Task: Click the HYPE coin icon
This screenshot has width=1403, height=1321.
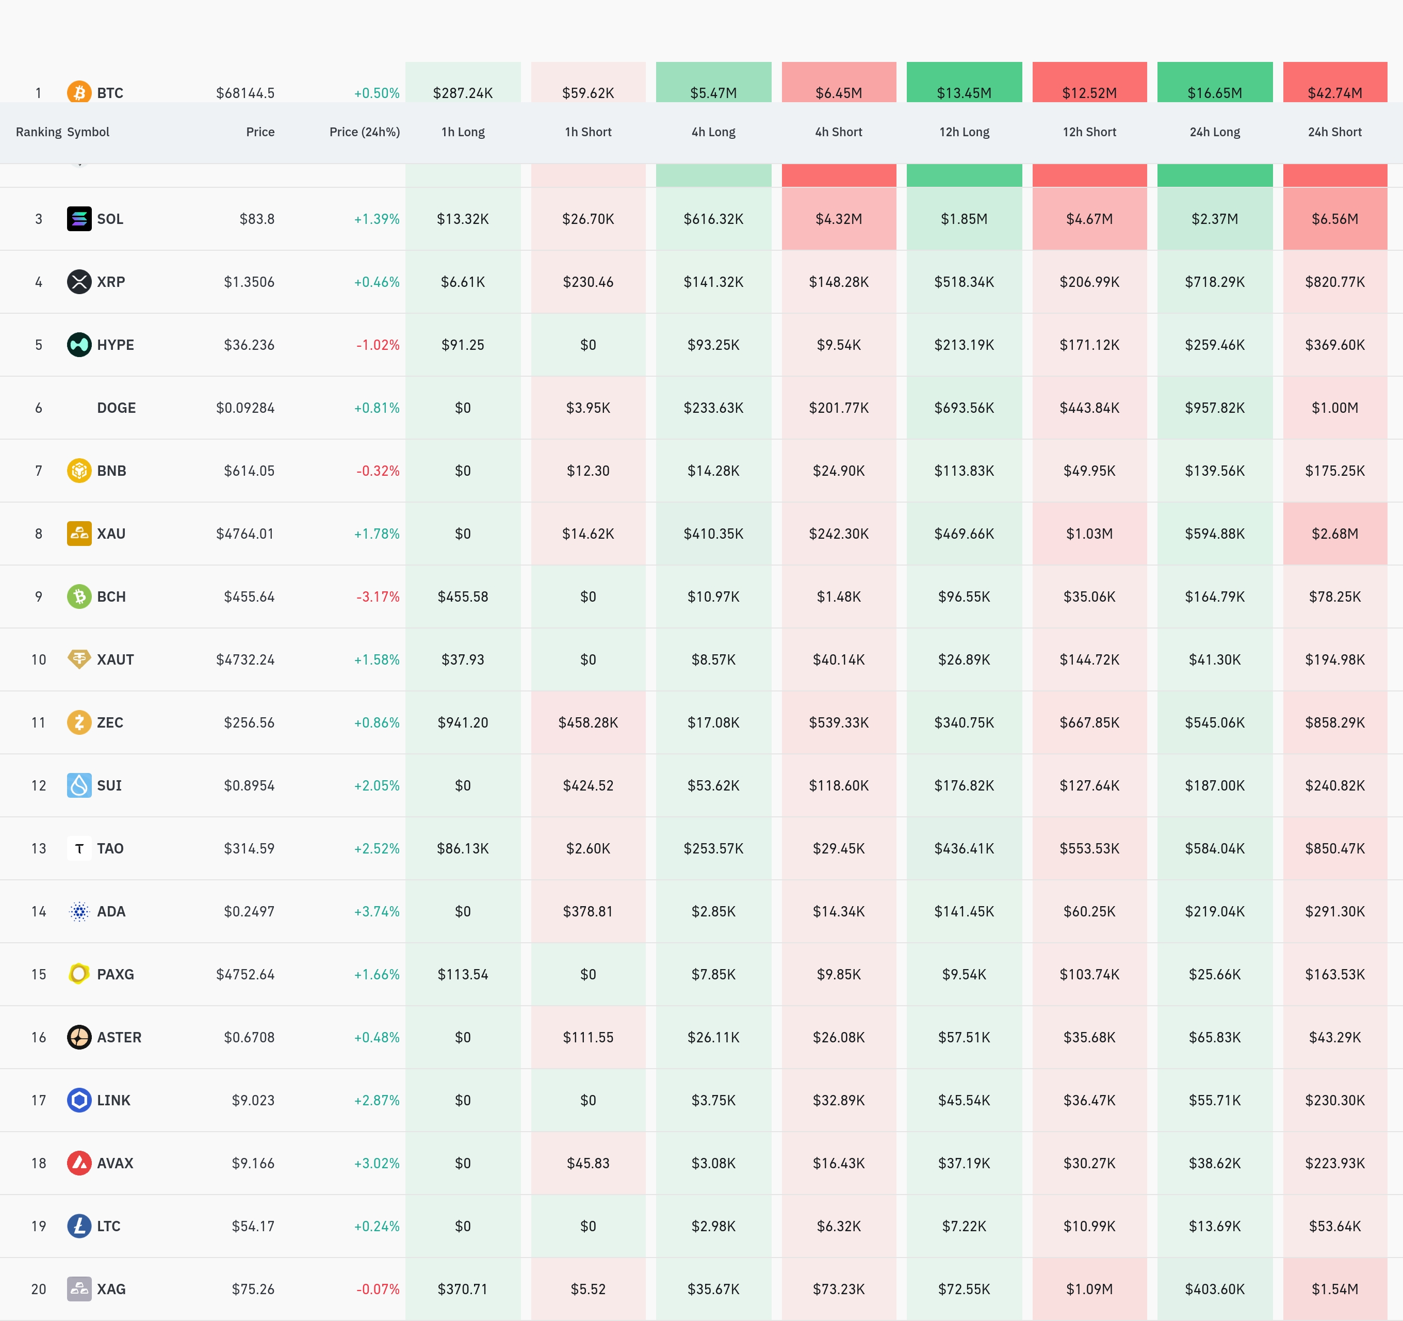Action: [79, 345]
